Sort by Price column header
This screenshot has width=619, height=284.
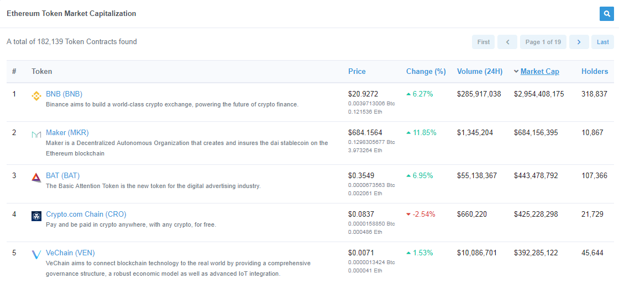point(356,71)
